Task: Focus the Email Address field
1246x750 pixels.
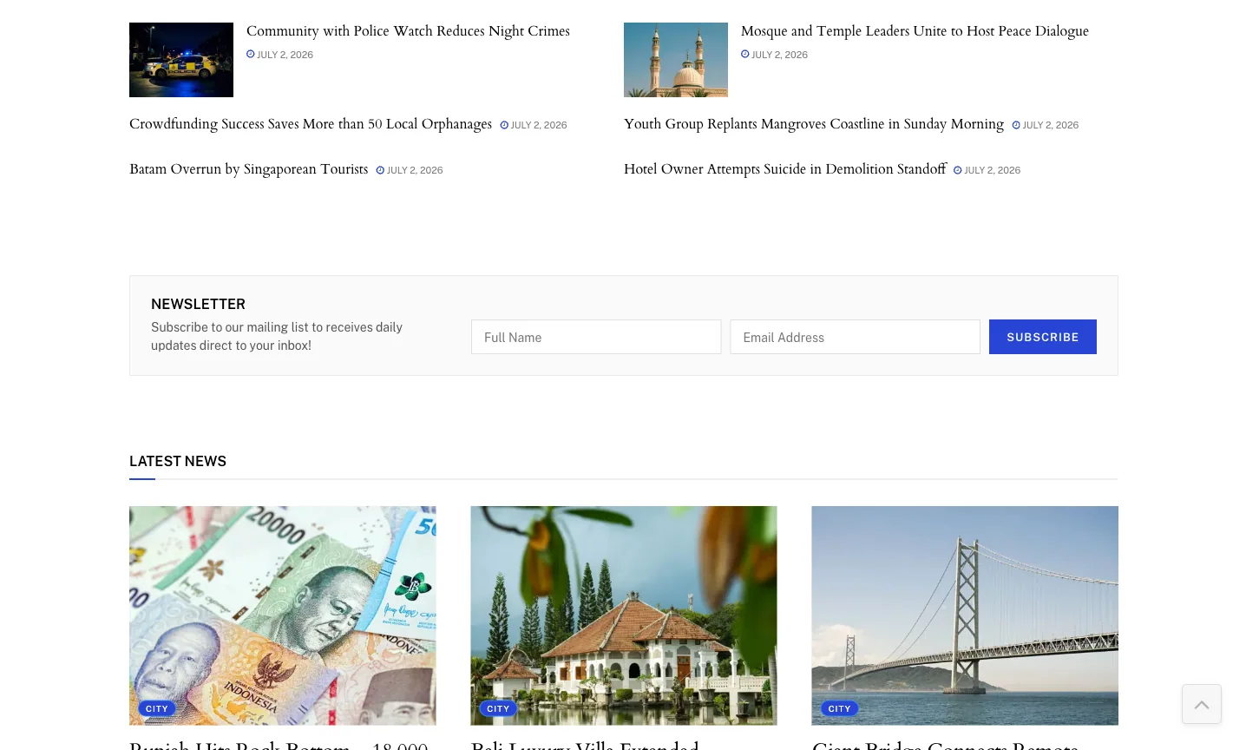Action: [x=855, y=337]
